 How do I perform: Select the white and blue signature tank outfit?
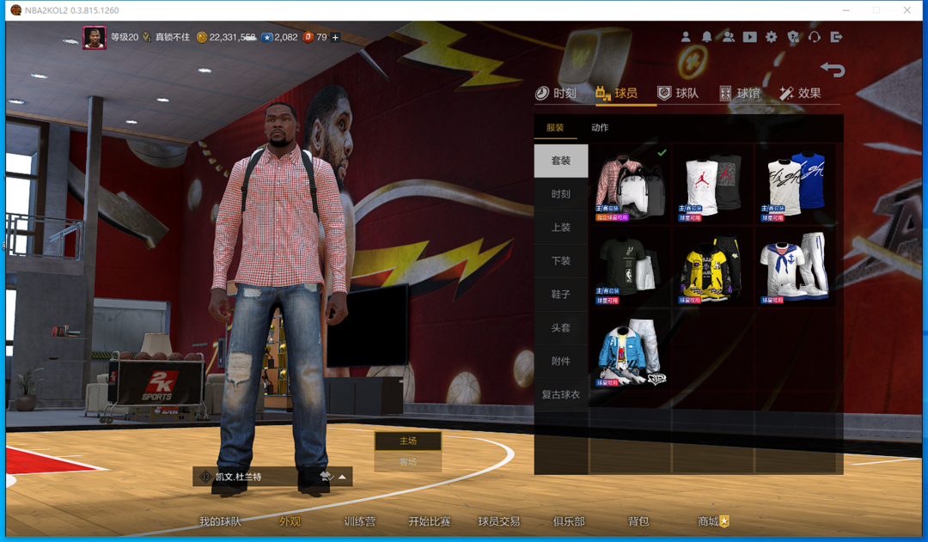click(x=796, y=184)
